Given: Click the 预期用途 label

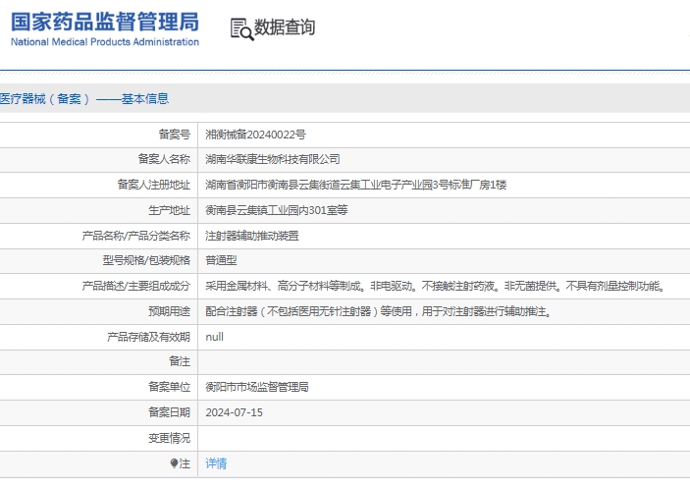Looking at the screenshot, I should coord(170,312).
